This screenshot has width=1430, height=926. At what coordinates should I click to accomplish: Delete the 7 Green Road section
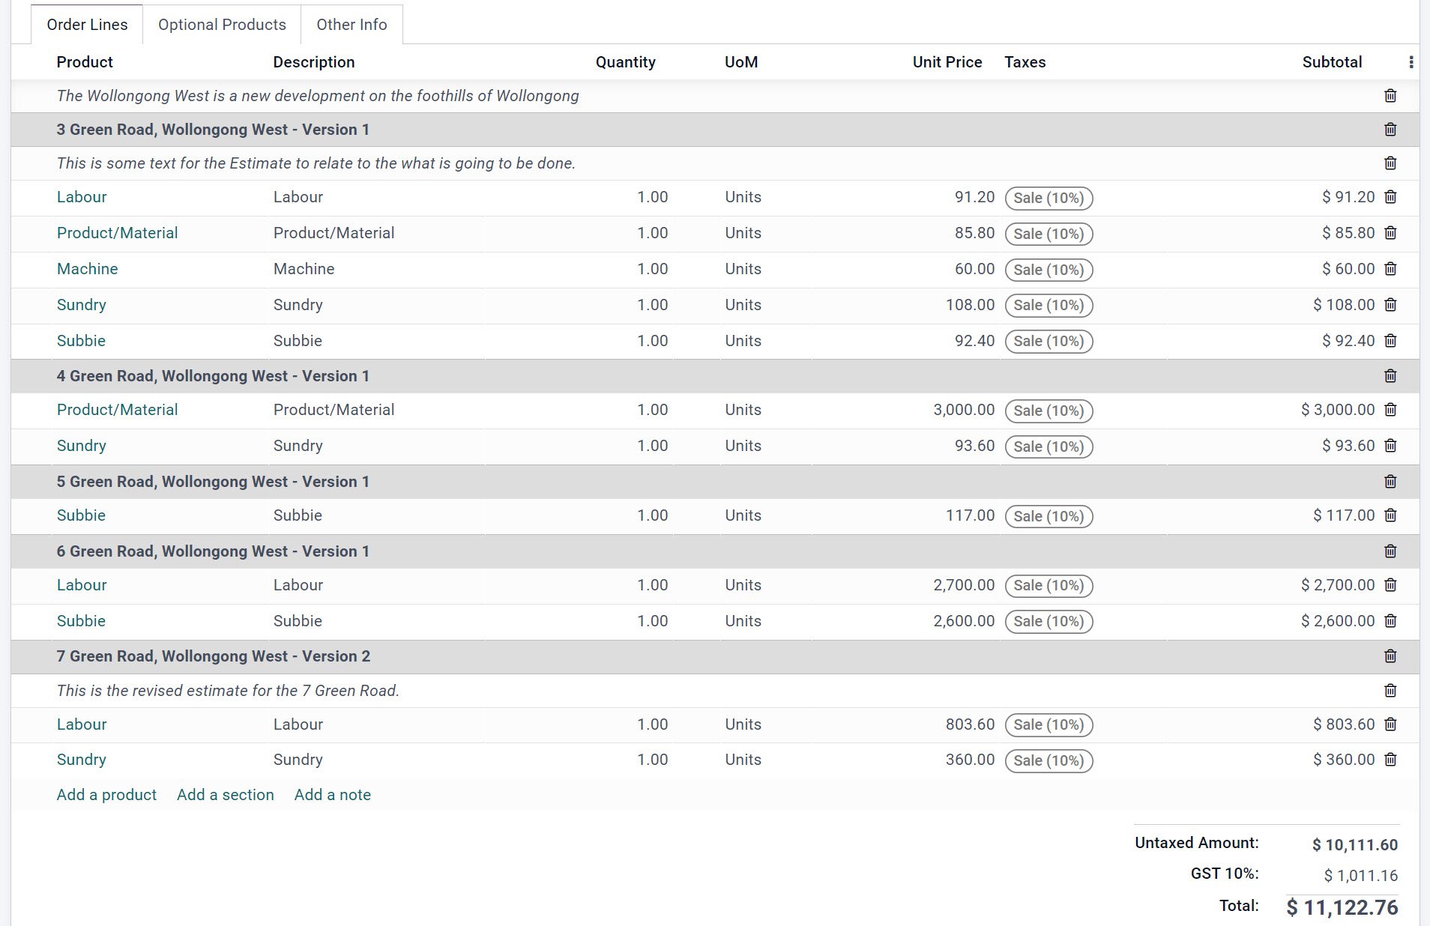click(x=1390, y=656)
